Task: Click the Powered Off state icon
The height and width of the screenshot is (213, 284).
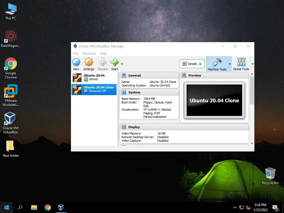Action: coord(86,91)
